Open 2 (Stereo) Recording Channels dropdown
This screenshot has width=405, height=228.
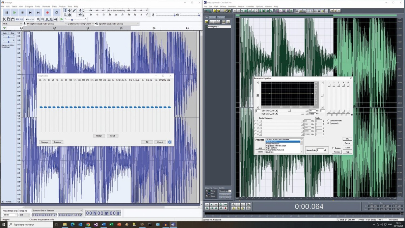pyautogui.click(x=81, y=24)
